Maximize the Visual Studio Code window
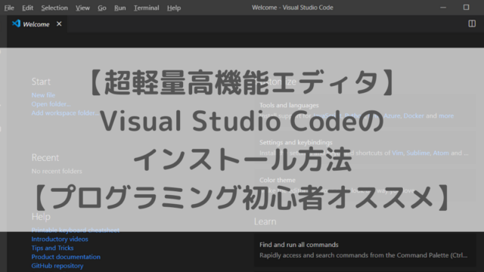Screen dimensions: 484x272 pyautogui.click(x=466, y=7)
